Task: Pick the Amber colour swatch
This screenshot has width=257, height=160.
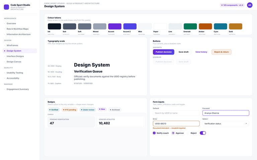Action: (205, 26)
